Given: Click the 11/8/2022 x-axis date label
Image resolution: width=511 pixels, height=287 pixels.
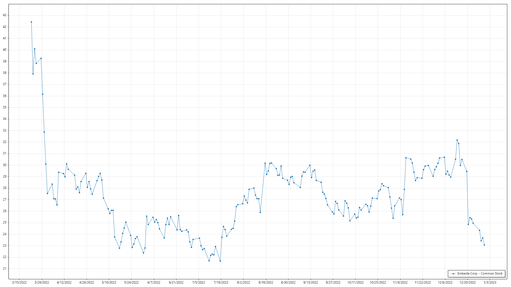Looking at the screenshot, I should (400, 282).
